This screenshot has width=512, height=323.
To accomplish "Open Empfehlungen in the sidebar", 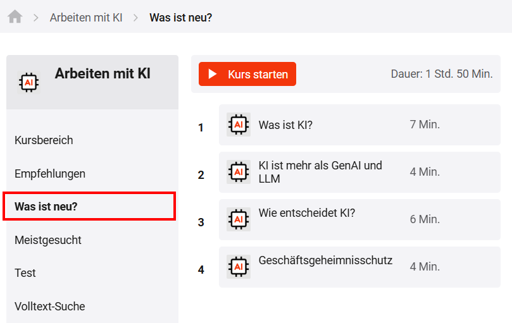I will click(50, 174).
